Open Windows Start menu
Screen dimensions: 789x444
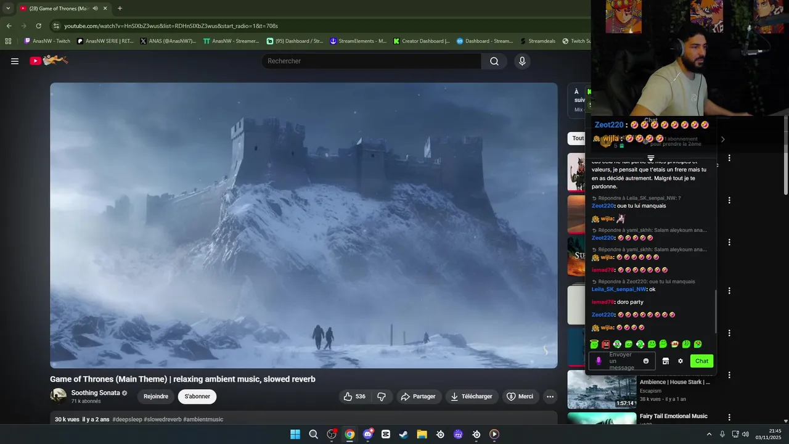click(295, 434)
